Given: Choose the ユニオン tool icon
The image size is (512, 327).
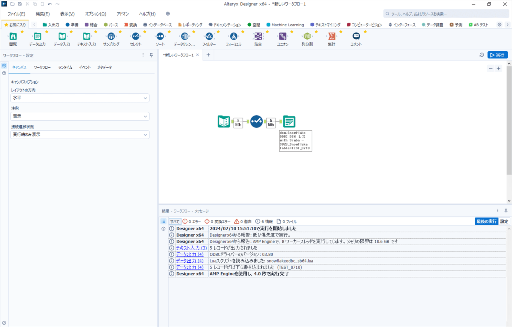Looking at the screenshot, I should [283, 36].
